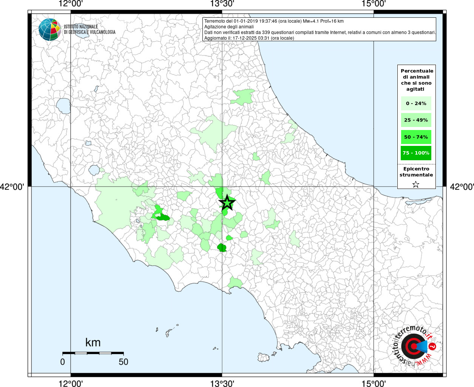Click the km scale bar

(93, 353)
